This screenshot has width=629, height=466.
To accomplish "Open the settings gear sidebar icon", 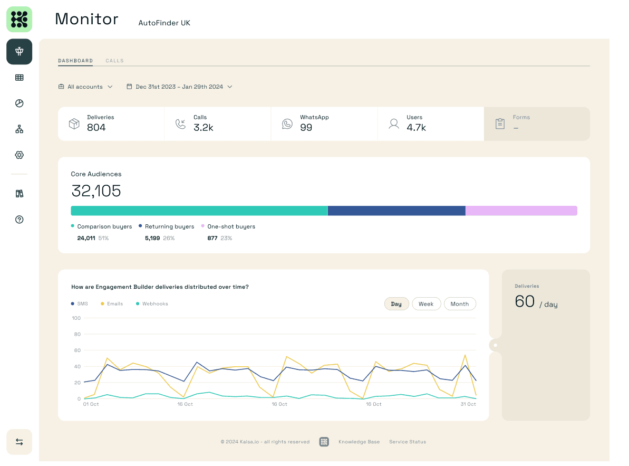I will [20, 155].
